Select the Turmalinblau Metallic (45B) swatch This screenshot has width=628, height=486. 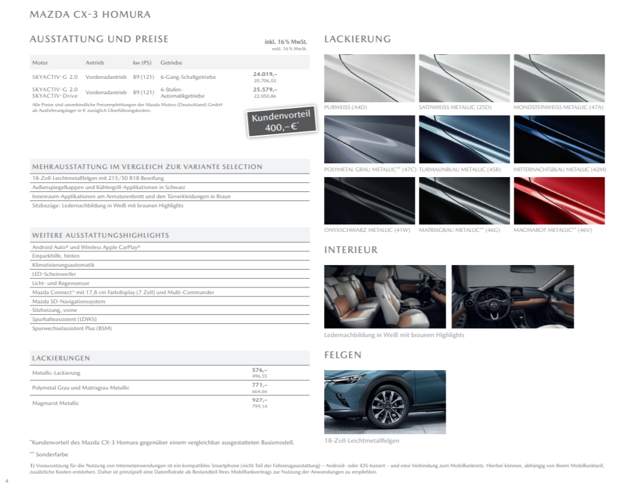tap(464, 139)
